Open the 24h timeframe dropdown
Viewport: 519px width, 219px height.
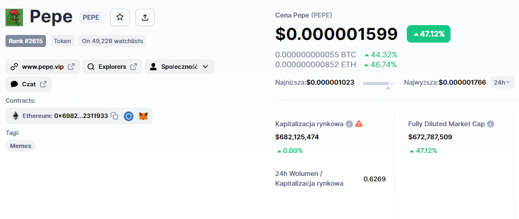coord(502,82)
